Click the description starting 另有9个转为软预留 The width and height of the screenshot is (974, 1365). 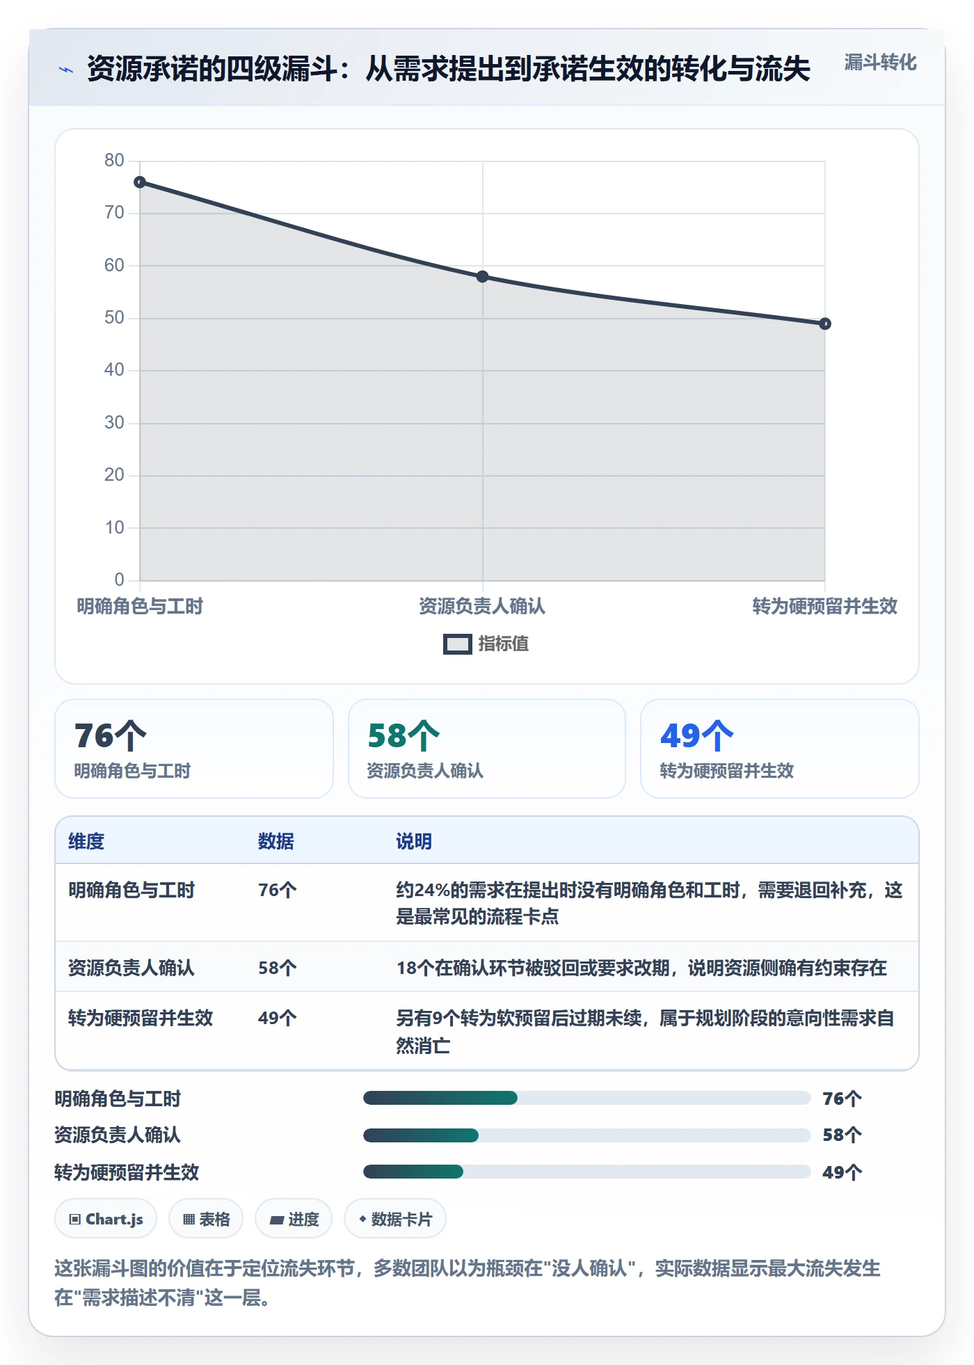pyautogui.click(x=645, y=1032)
